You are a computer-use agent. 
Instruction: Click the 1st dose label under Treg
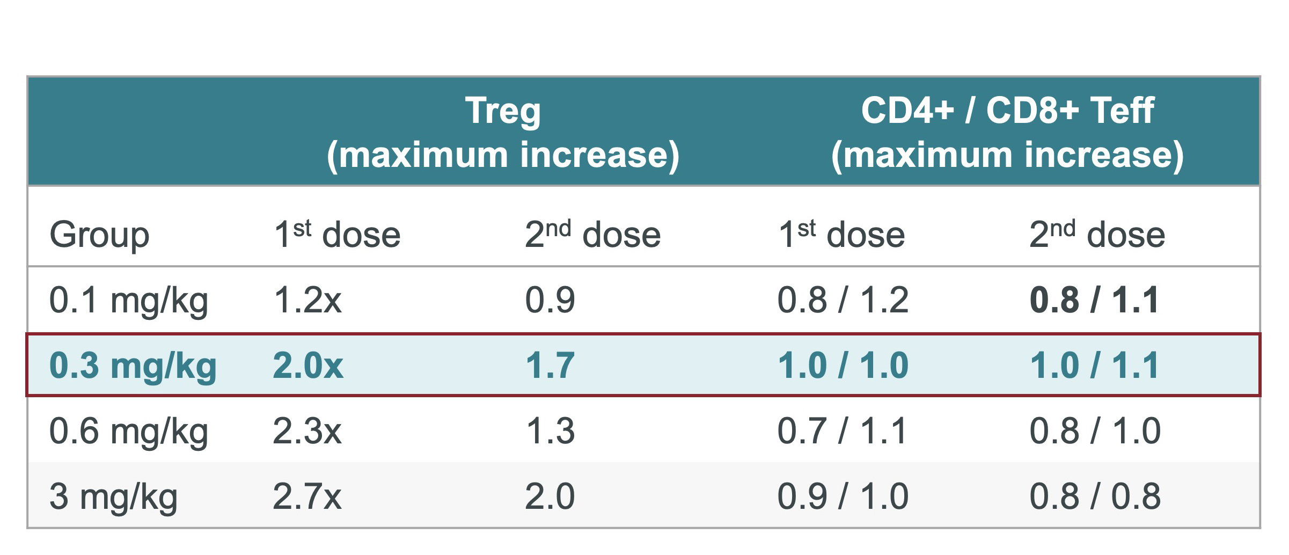(x=337, y=234)
